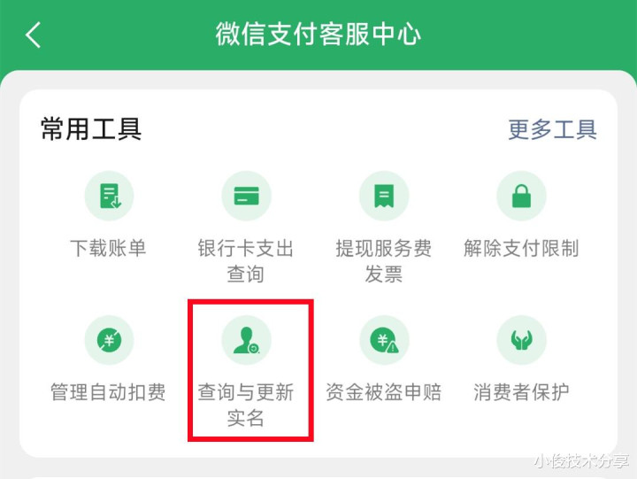Viewport: 637px width, 479px height.
Task: Select the 消费者保护 text label
Action: (521, 392)
